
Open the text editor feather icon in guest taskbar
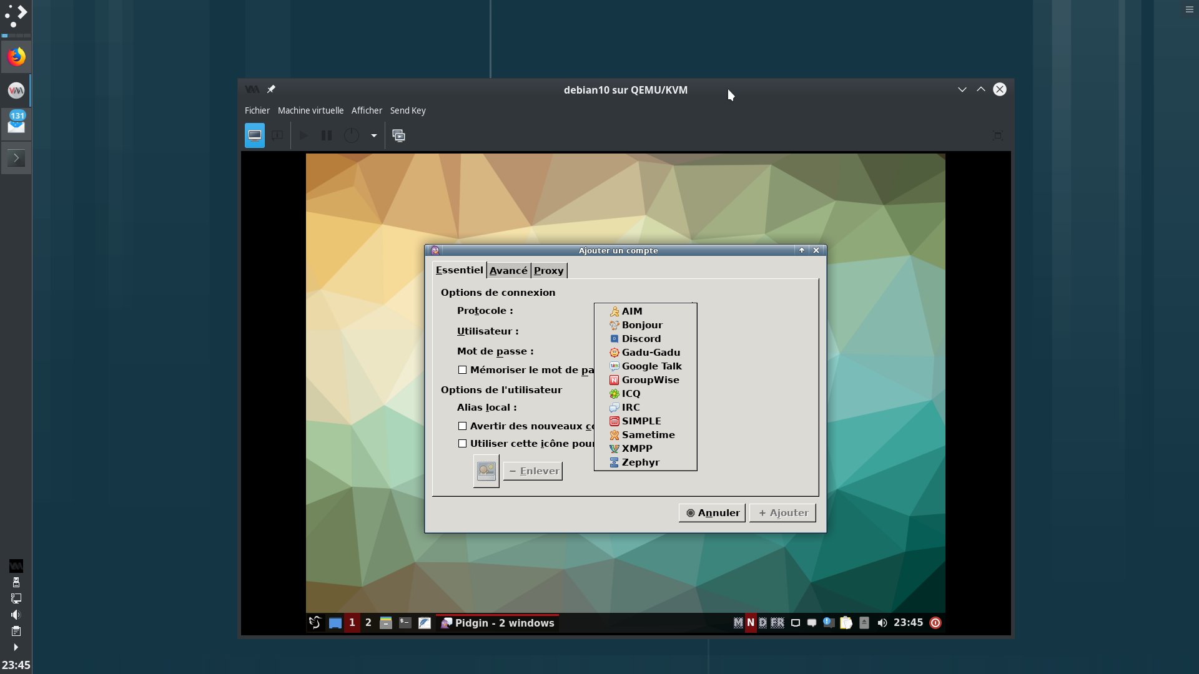(425, 623)
